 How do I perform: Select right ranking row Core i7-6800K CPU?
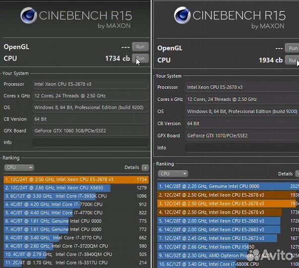(228, 265)
